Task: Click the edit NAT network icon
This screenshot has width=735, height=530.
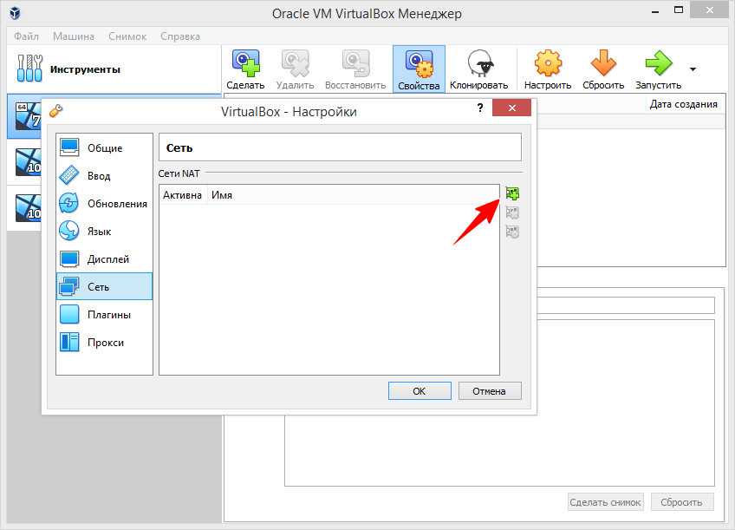Action: pyautogui.click(x=512, y=232)
